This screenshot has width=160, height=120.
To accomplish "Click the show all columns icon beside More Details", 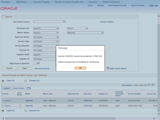I will coord(29,88).
